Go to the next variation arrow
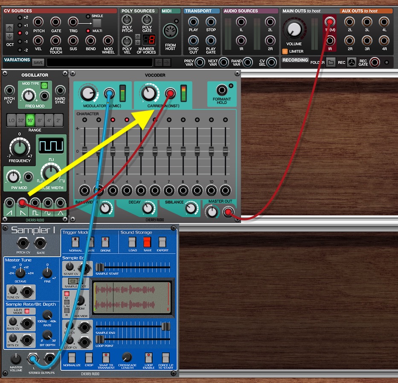 click(167, 62)
